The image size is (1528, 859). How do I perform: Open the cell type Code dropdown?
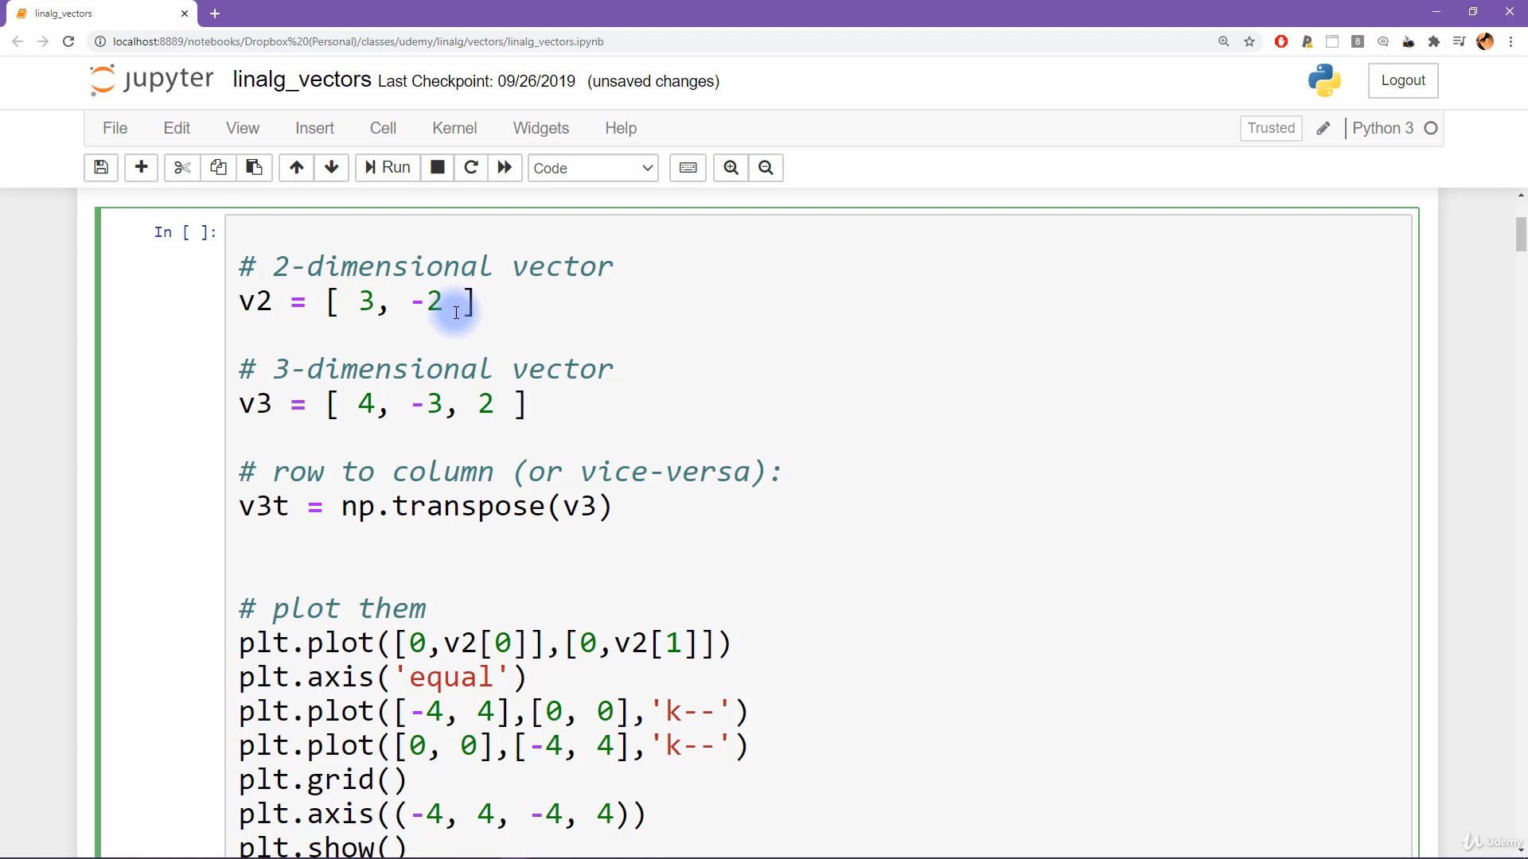[593, 168]
